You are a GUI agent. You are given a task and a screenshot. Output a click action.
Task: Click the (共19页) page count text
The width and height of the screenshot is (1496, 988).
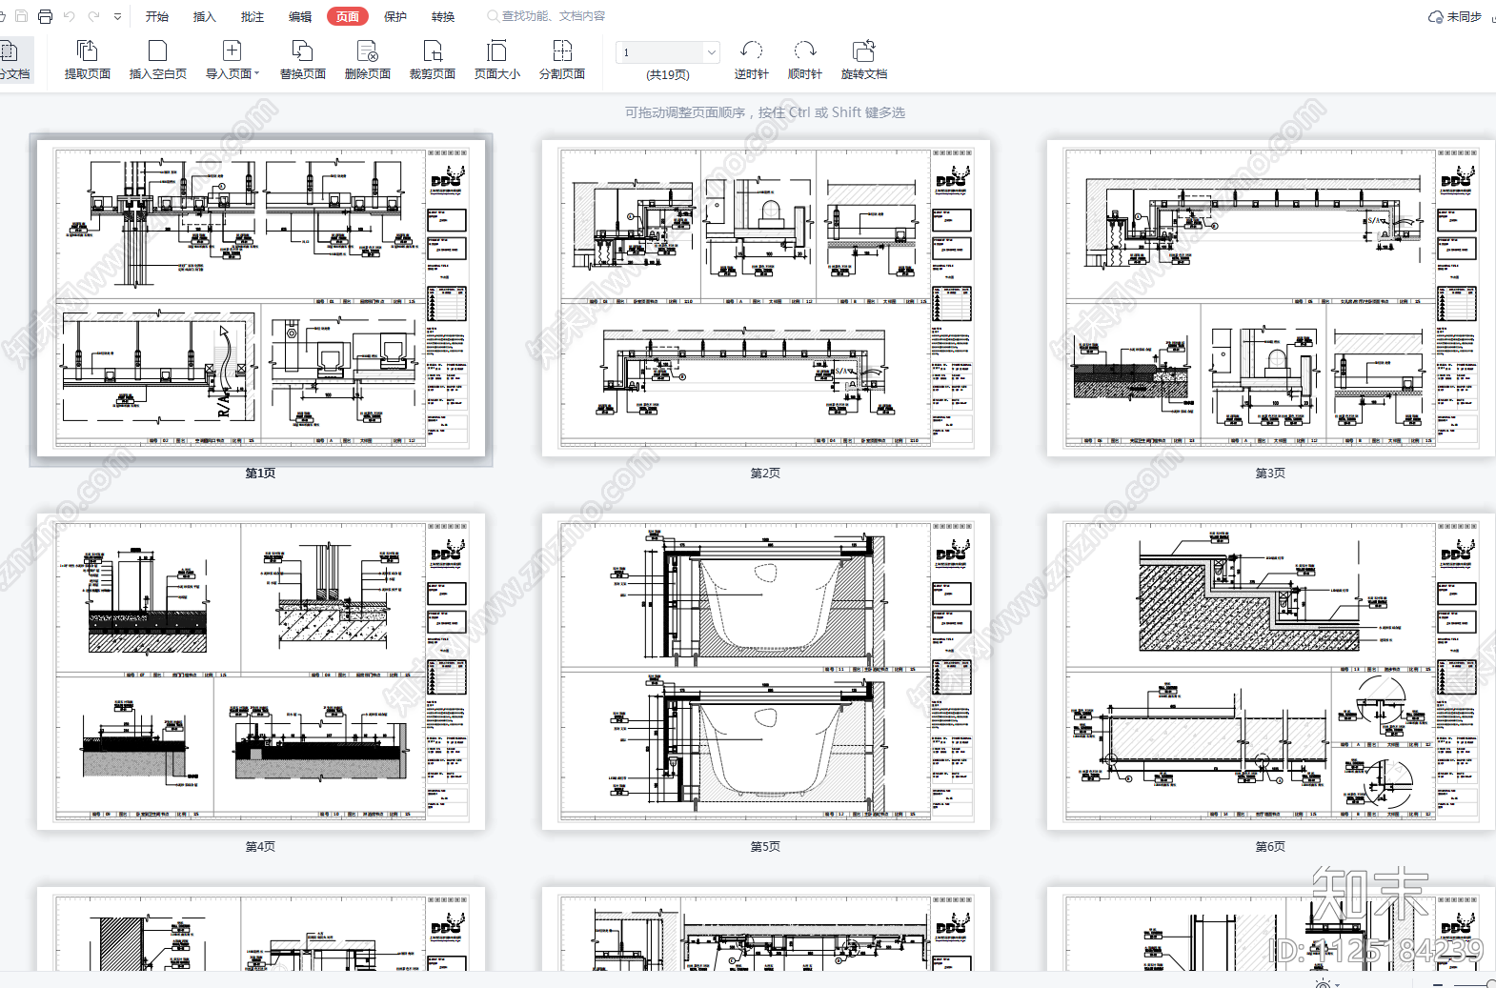pyautogui.click(x=668, y=74)
